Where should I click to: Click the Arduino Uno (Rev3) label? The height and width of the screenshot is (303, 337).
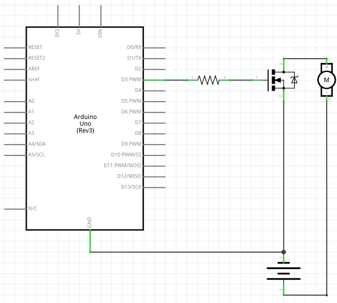tap(85, 123)
